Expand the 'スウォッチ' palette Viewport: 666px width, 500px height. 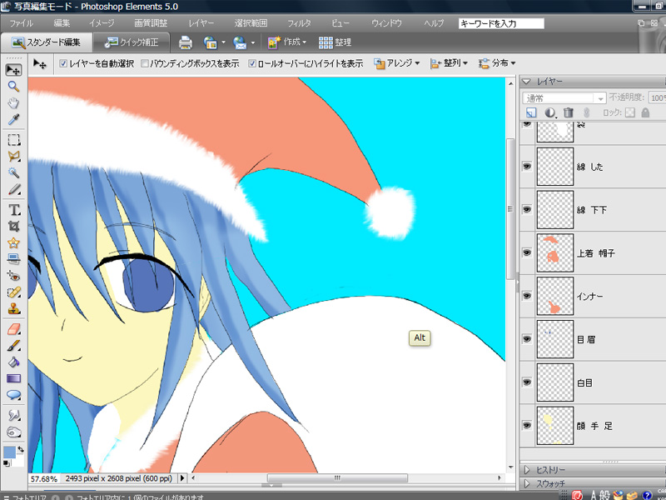(527, 484)
